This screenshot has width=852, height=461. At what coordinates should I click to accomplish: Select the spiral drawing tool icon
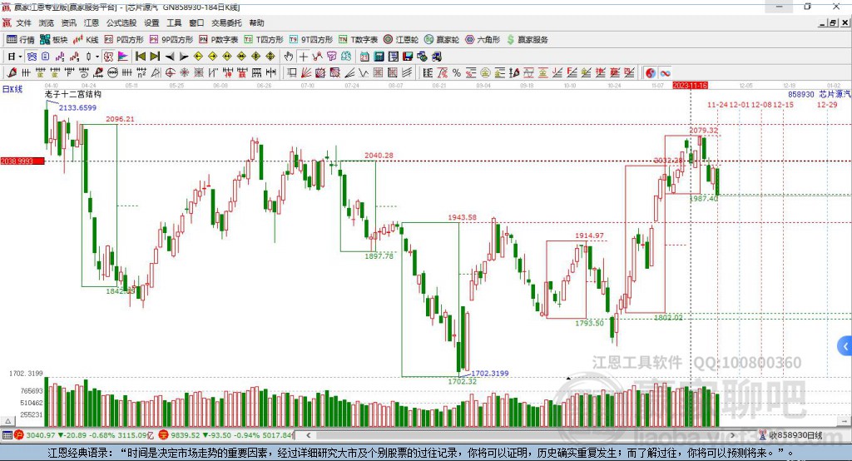(84, 73)
